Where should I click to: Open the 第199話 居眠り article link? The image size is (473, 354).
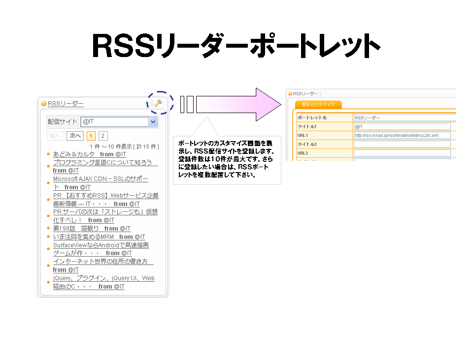point(76,229)
